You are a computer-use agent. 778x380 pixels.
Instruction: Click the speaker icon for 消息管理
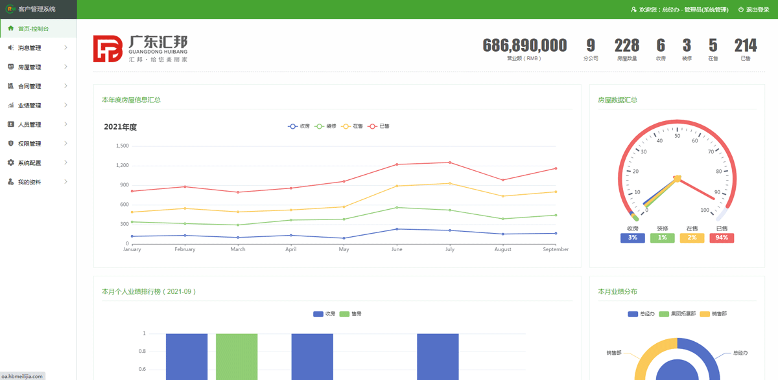(x=10, y=48)
